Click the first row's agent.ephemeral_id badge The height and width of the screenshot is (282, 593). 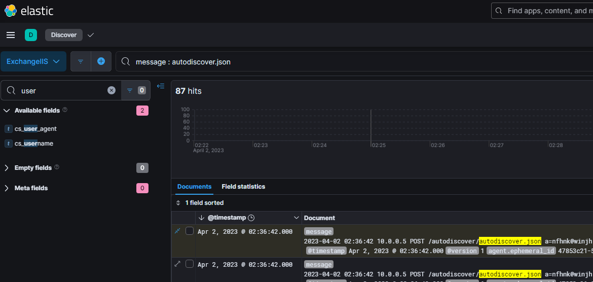click(x=522, y=251)
